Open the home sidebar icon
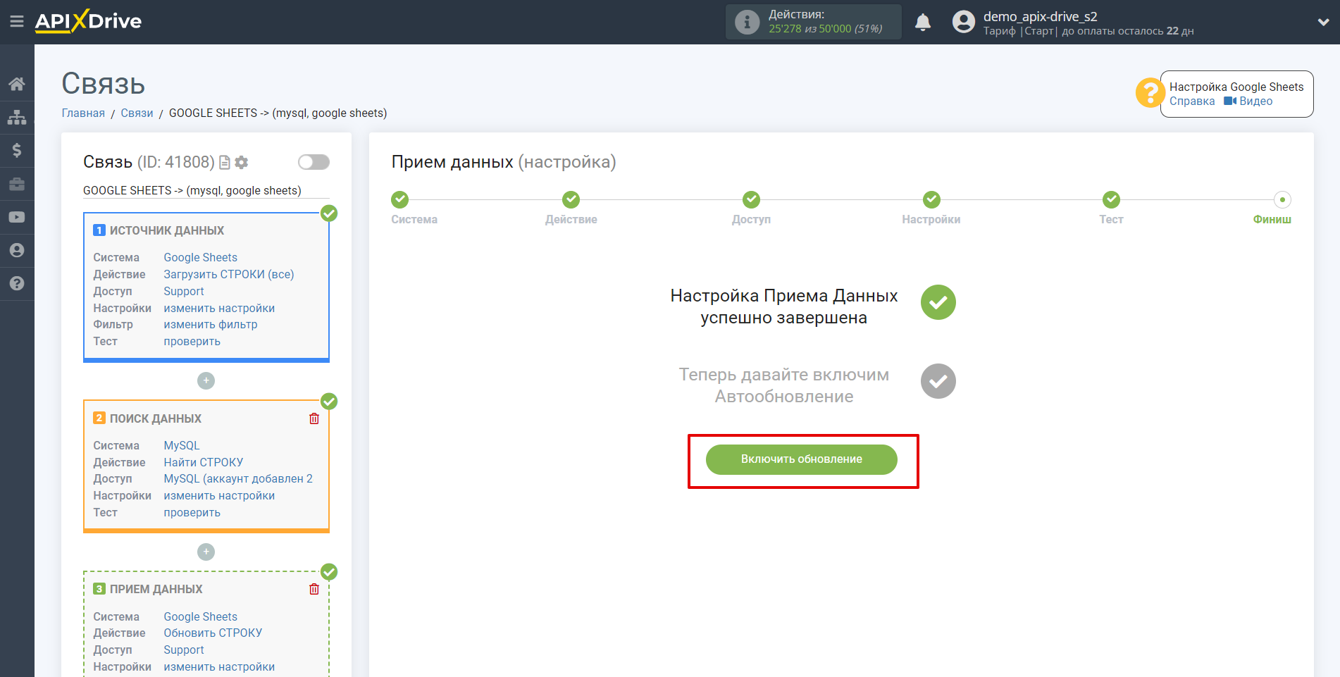 pos(17,84)
